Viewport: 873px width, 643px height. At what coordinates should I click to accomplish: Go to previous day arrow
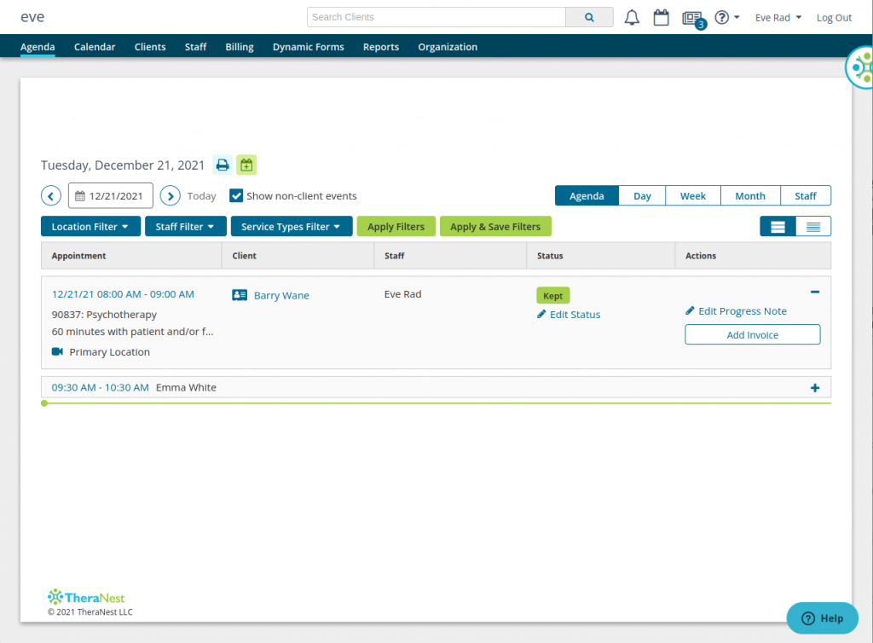50,196
